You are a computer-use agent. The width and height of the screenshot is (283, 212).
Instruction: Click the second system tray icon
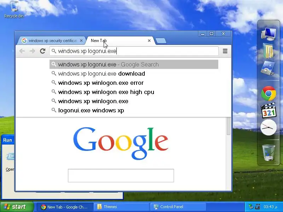[x=258, y=207]
